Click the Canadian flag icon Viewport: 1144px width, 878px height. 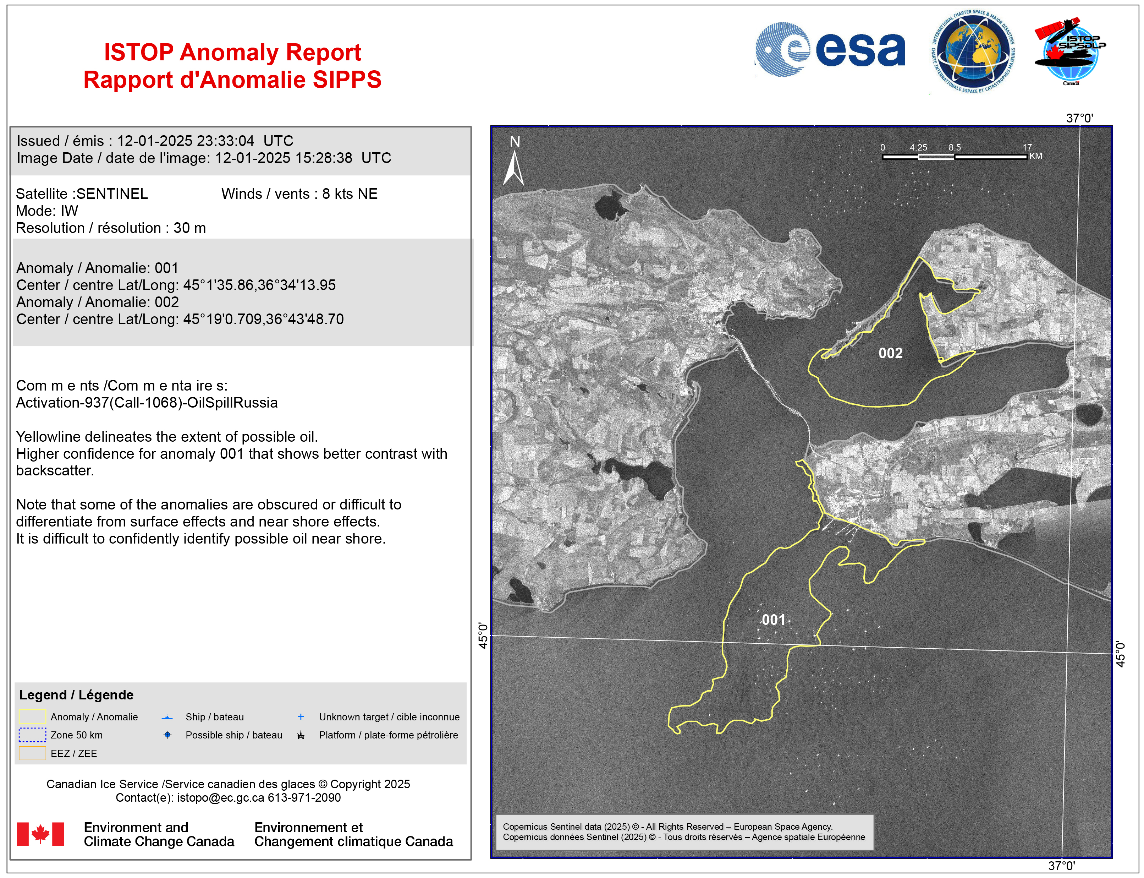click(x=40, y=834)
